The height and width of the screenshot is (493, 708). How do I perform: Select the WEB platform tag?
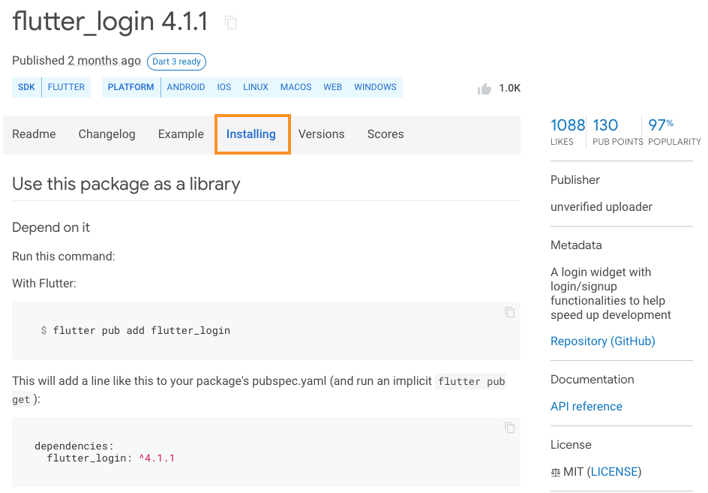click(x=333, y=87)
